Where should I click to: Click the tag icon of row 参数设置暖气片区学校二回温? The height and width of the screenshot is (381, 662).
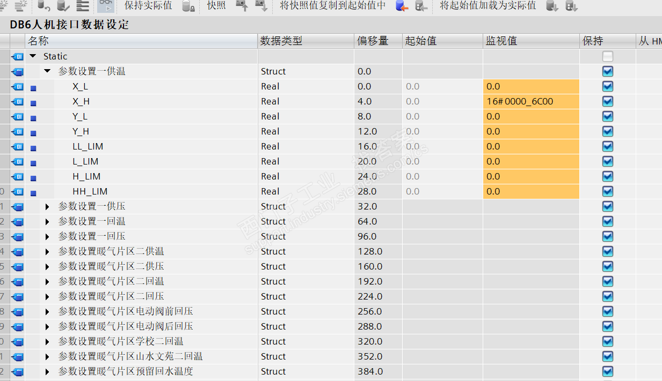[x=17, y=341]
